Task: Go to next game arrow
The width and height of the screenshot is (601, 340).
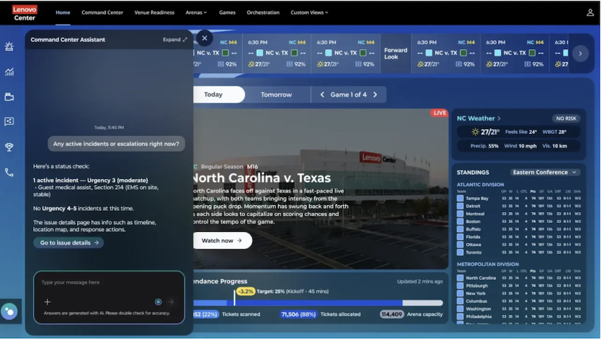Action: 375,95
